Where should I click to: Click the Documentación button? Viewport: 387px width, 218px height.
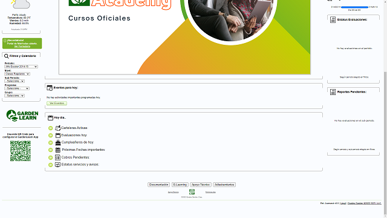158,185
